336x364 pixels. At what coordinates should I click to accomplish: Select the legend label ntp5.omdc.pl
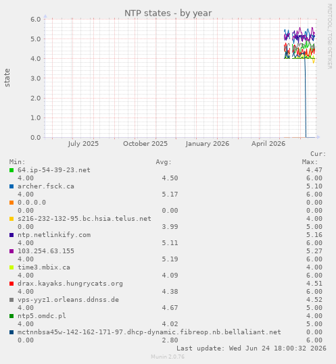tap(42, 316)
